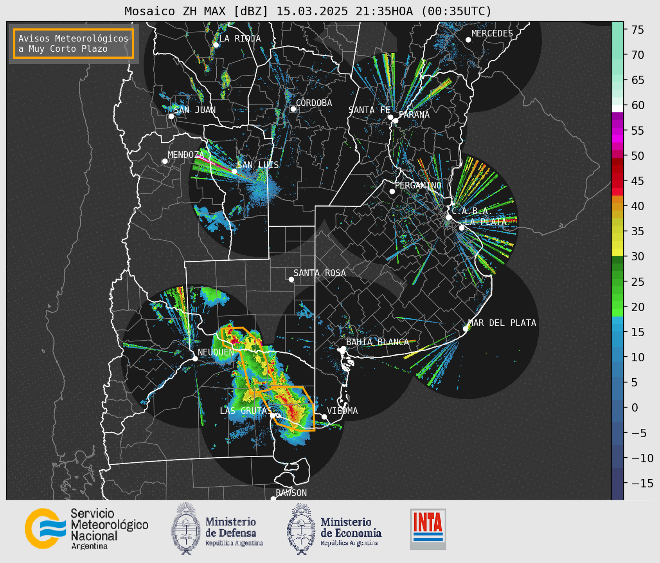Screen dimensions: 660x563
Task: Click the magenta 55 dBZ color band
Action: pos(617,131)
